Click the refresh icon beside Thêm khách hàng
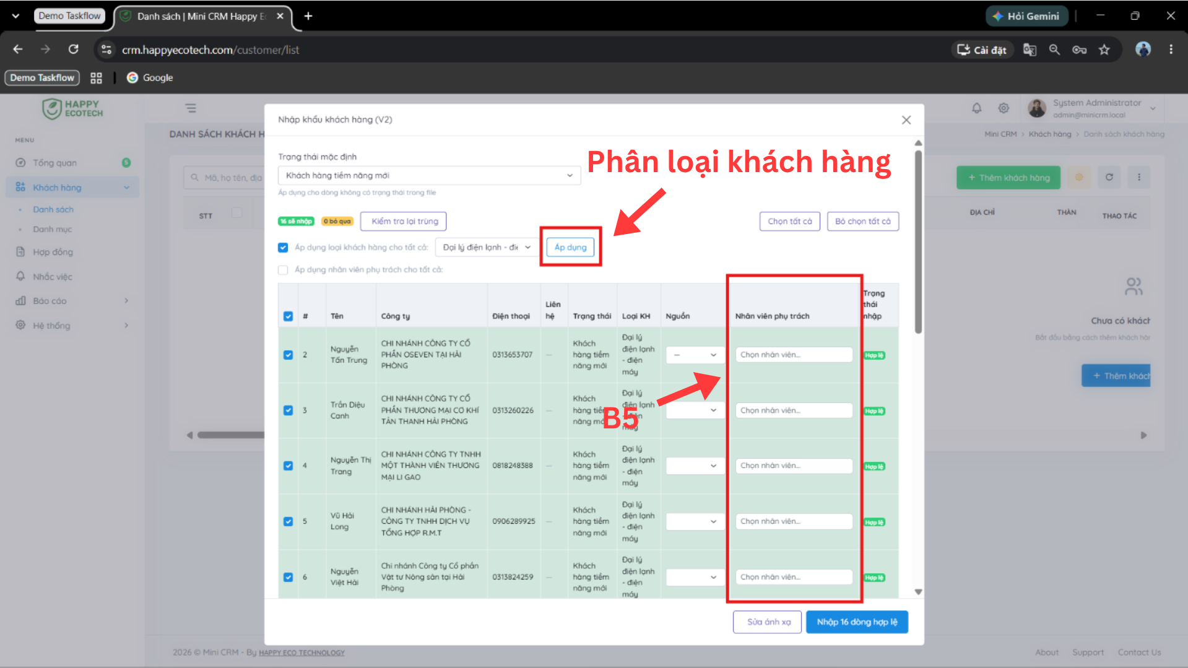Screen dimensions: 1188x668 point(1109,178)
